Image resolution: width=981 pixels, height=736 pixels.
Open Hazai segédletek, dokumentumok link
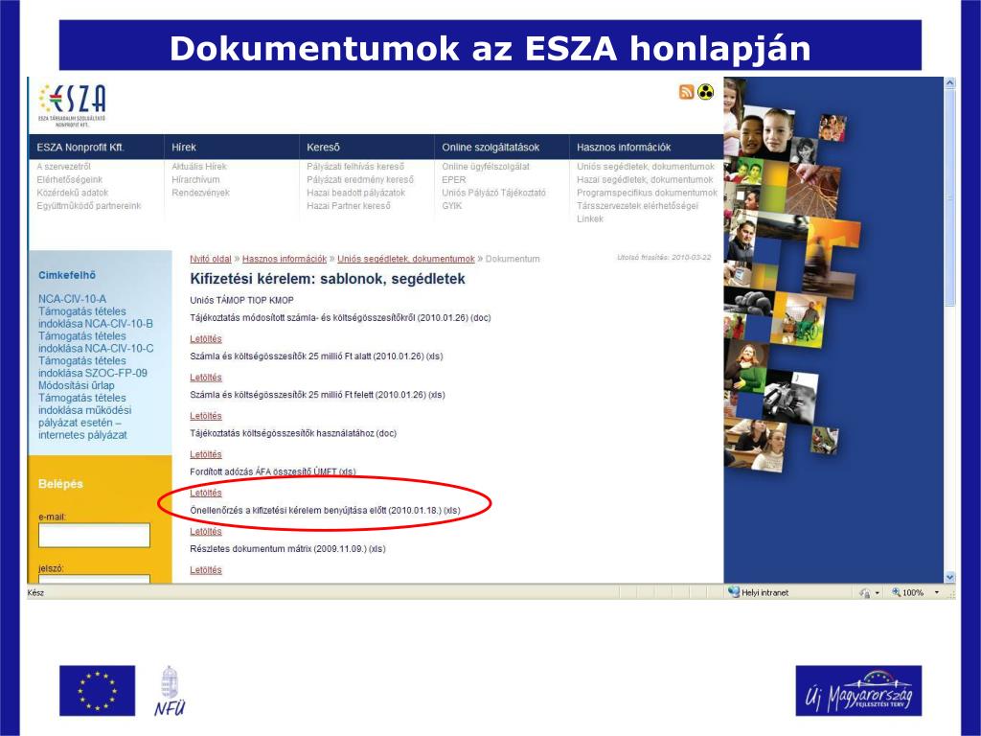(645, 179)
